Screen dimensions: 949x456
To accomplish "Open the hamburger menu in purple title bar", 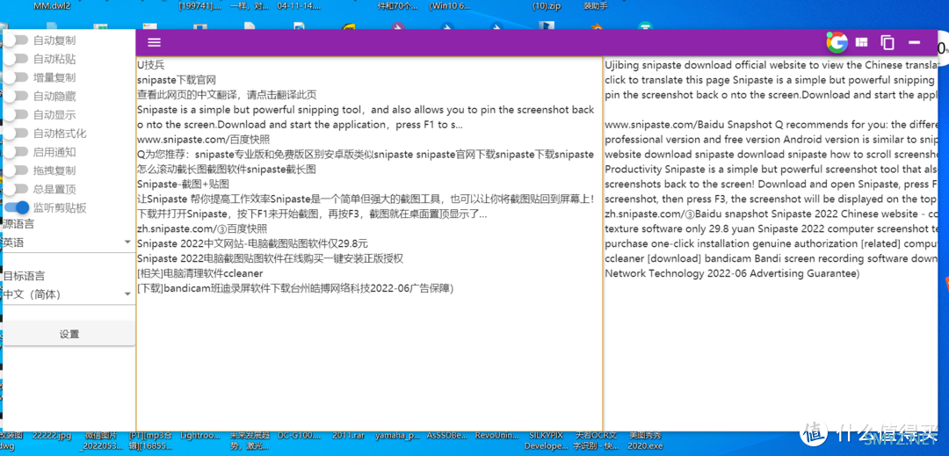I will [155, 42].
